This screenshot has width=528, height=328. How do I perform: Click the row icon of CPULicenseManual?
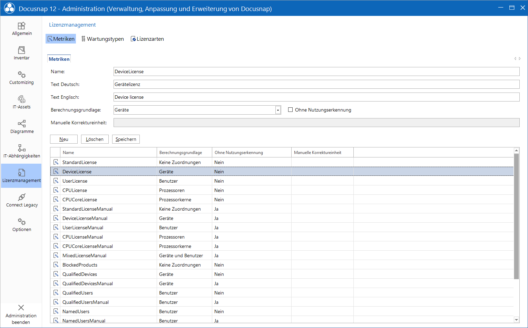56,237
